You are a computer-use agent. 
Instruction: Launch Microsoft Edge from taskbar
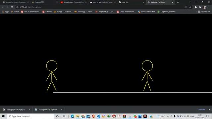(72, 116)
